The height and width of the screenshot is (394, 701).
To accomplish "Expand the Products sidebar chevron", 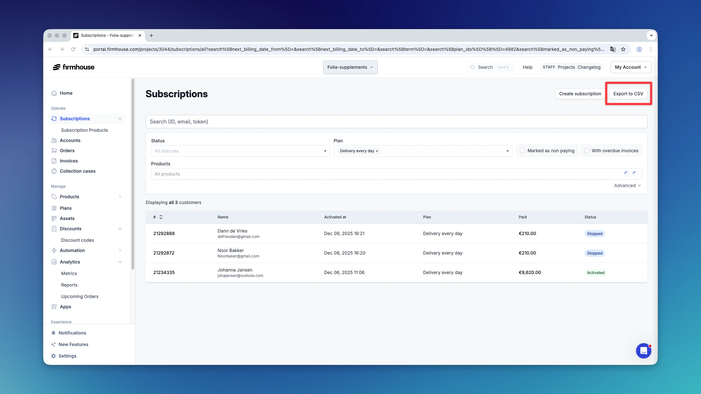I will (x=120, y=197).
